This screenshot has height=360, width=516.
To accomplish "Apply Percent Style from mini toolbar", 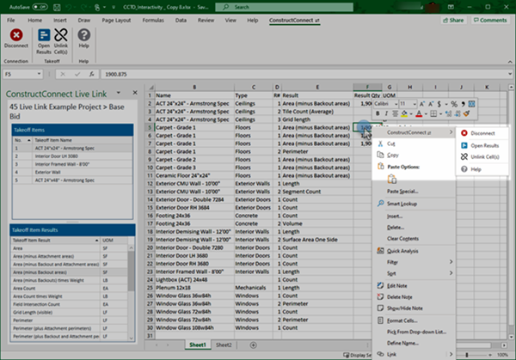I will tap(454, 104).
